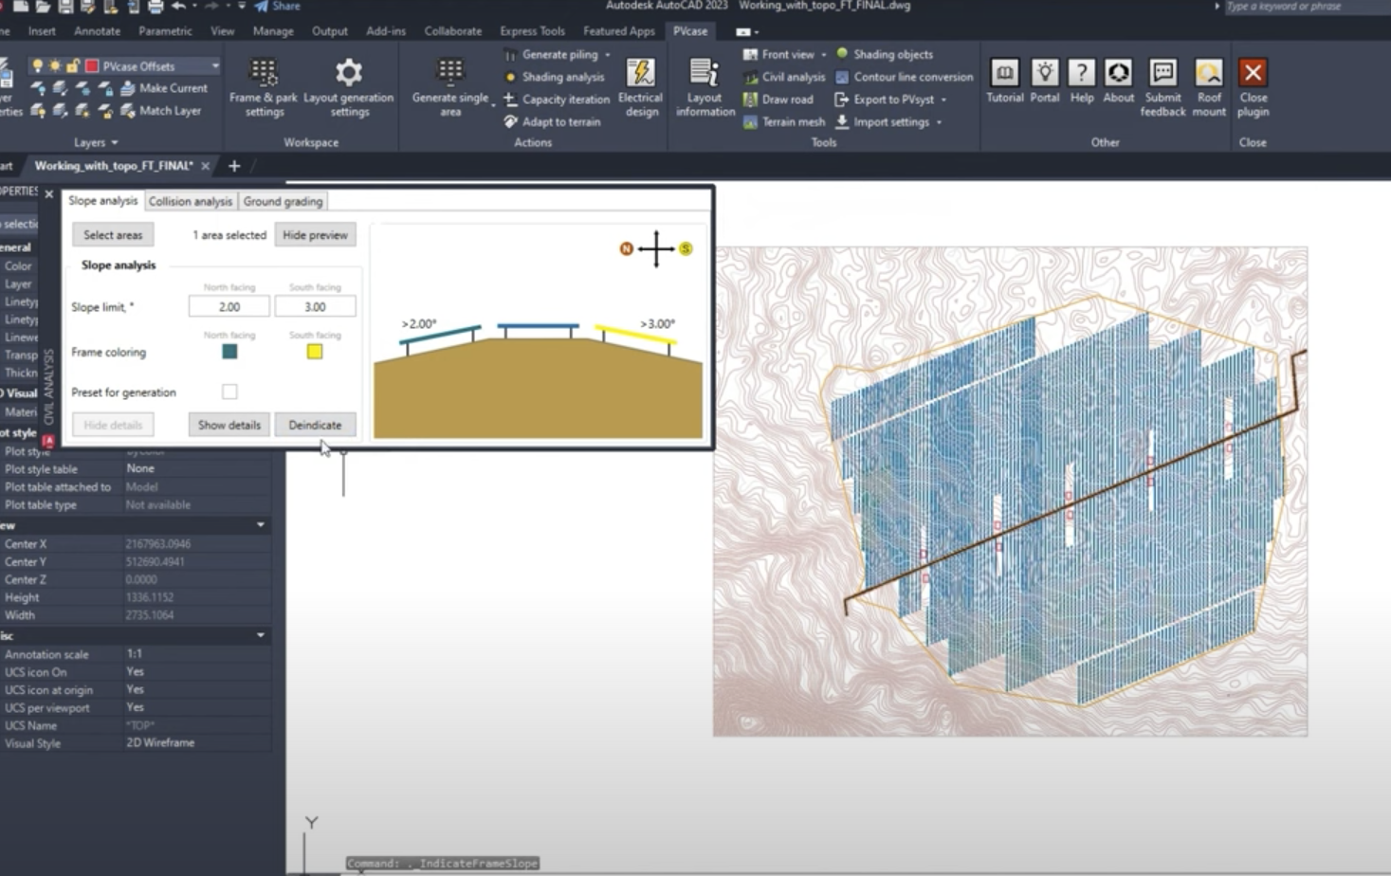The height and width of the screenshot is (876, 1391).
Task: Enable the Preset for generation checkbox
Action: coord(229,391)
